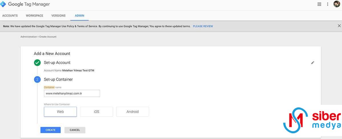Choose Web as container platform
This screenshot has width=342, height=139.
pyautogui.click(x=60, y=112)
